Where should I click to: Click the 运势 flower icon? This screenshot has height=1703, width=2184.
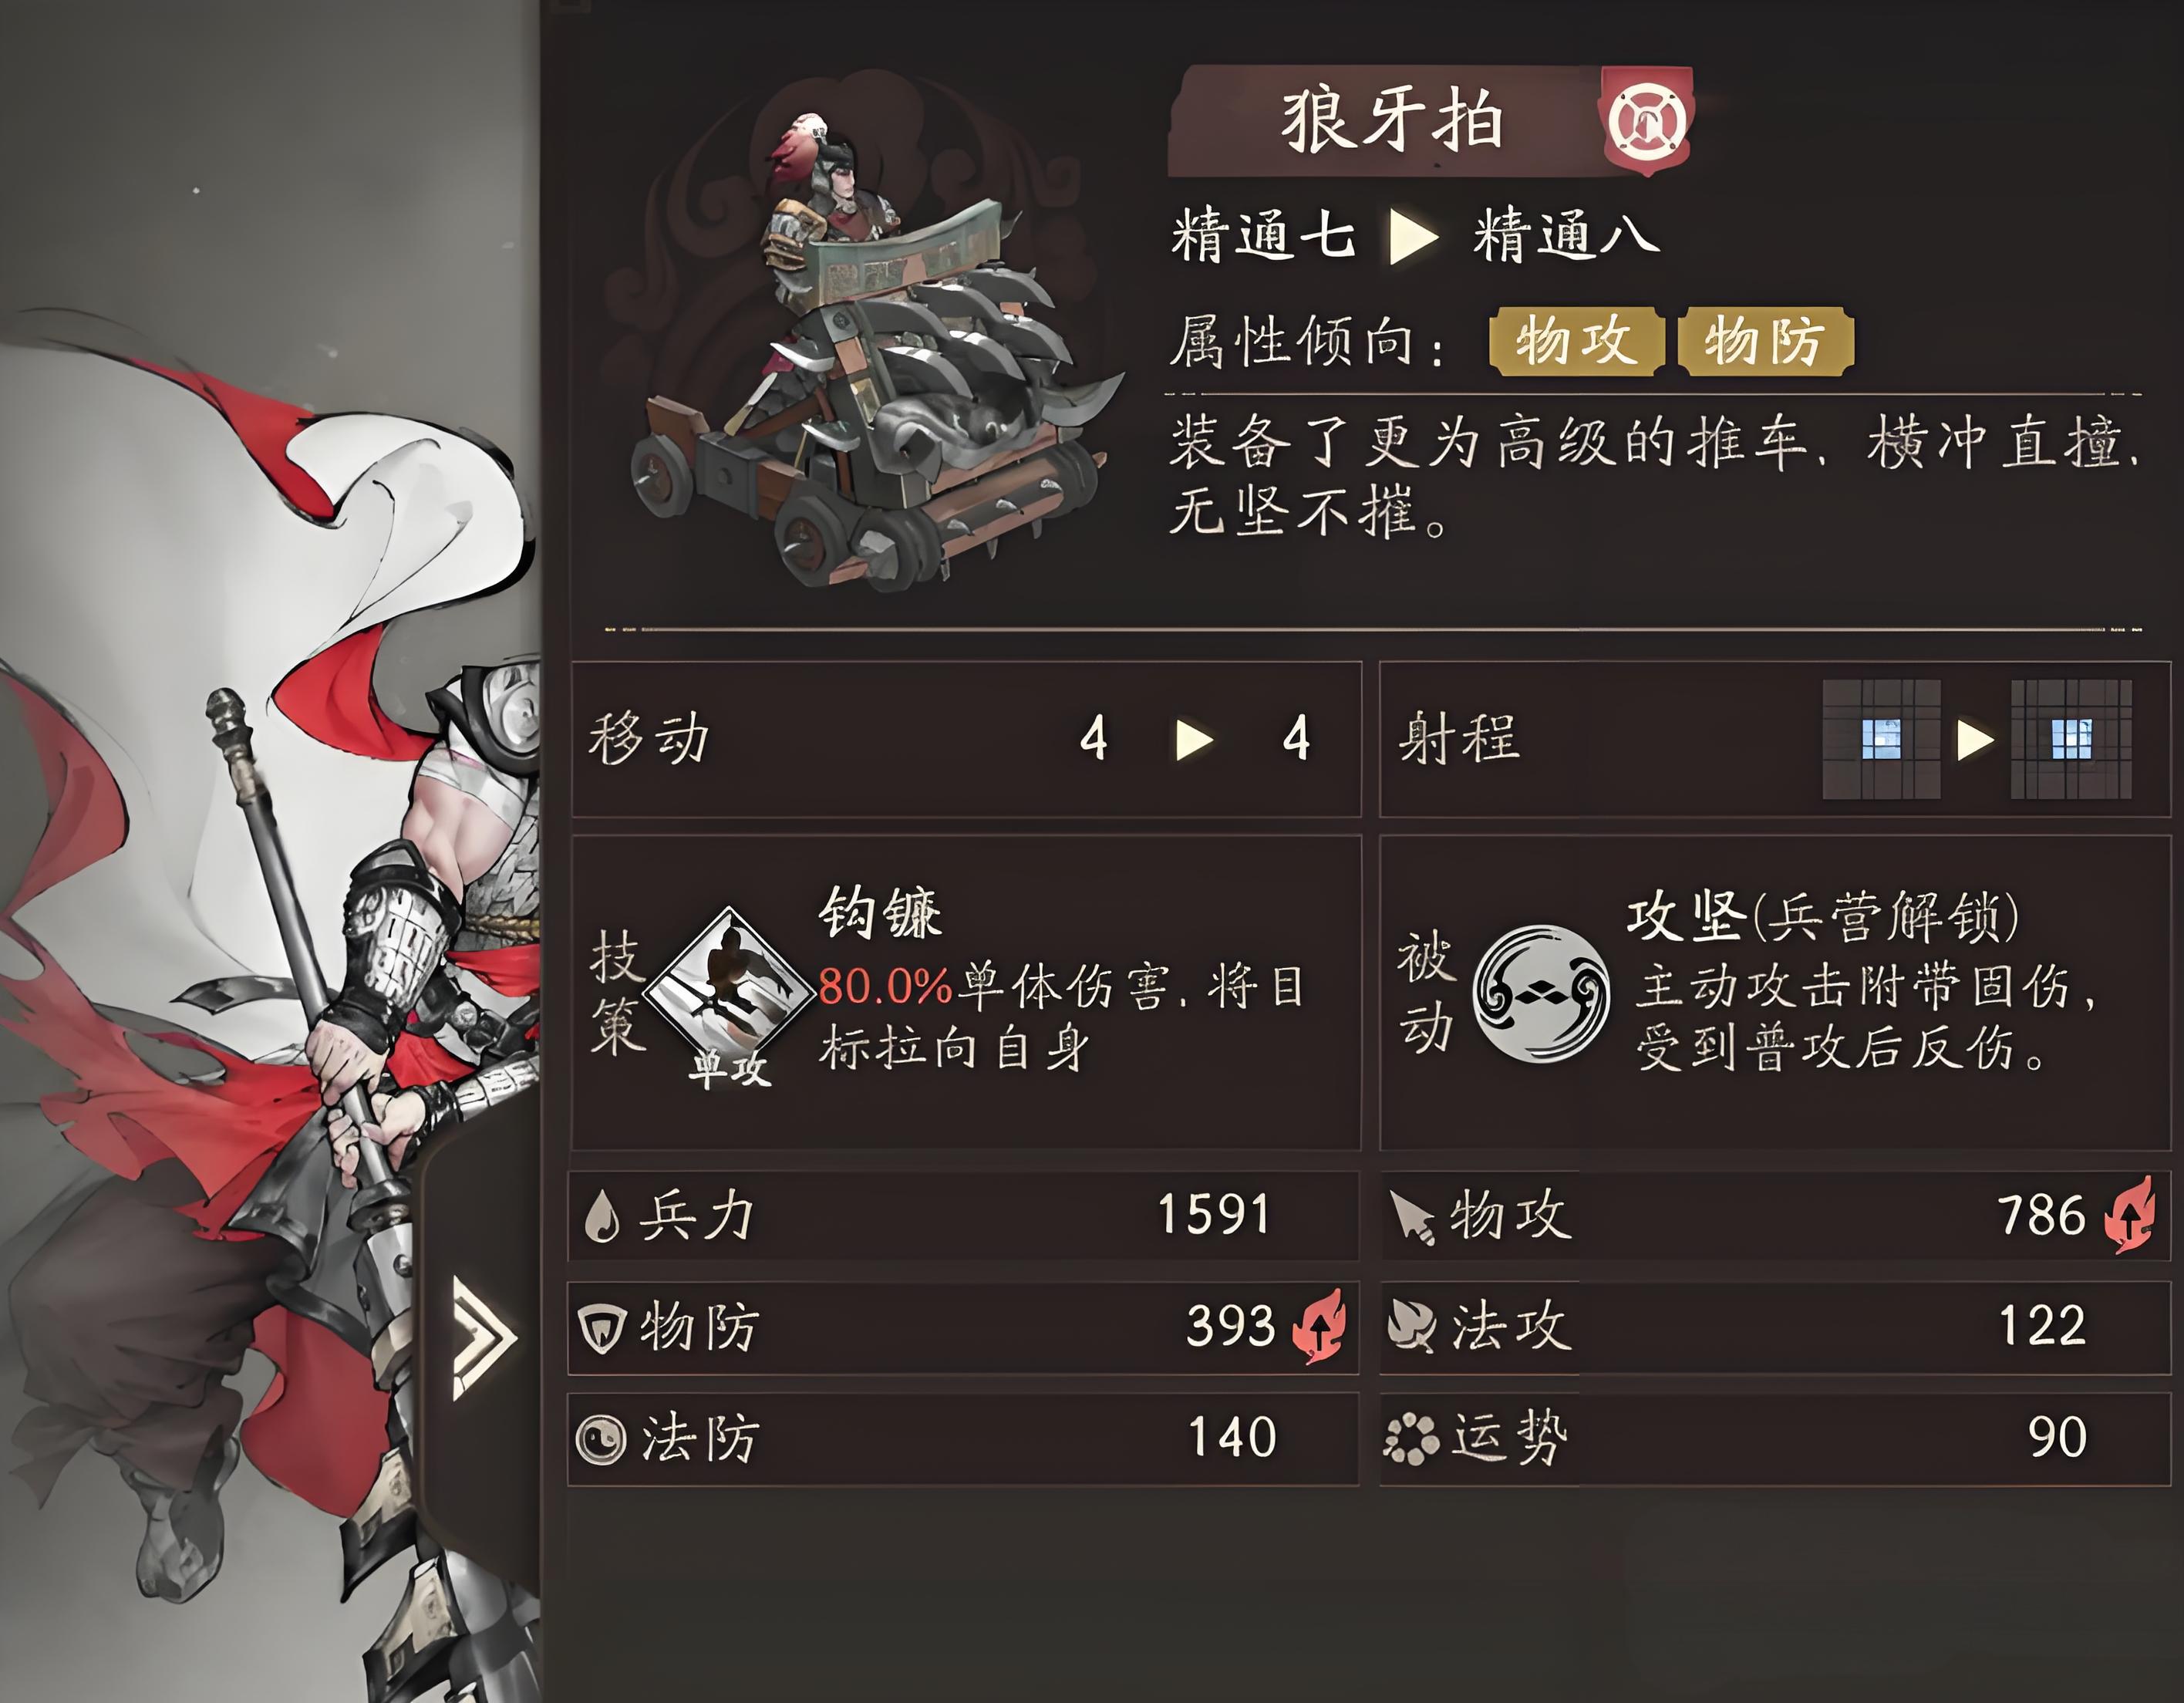point(1411,1440)
